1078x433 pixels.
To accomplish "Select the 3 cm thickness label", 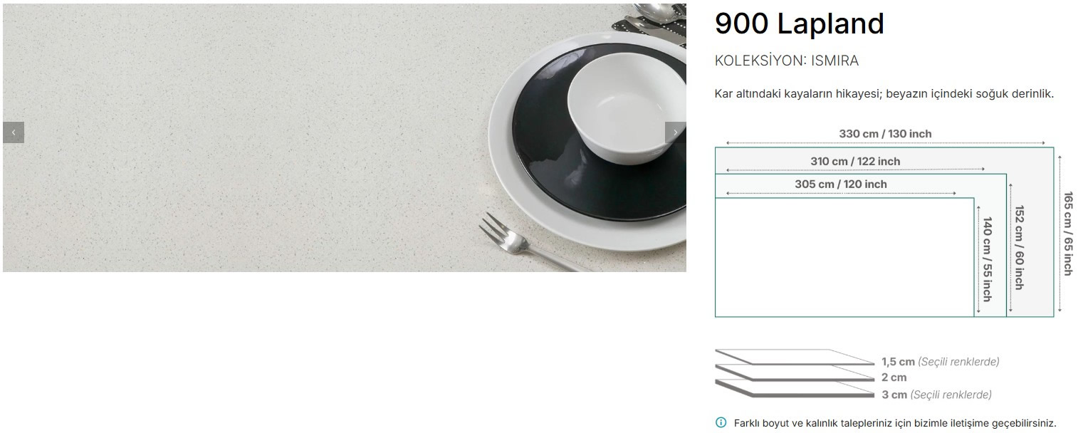I will [894, 395].
